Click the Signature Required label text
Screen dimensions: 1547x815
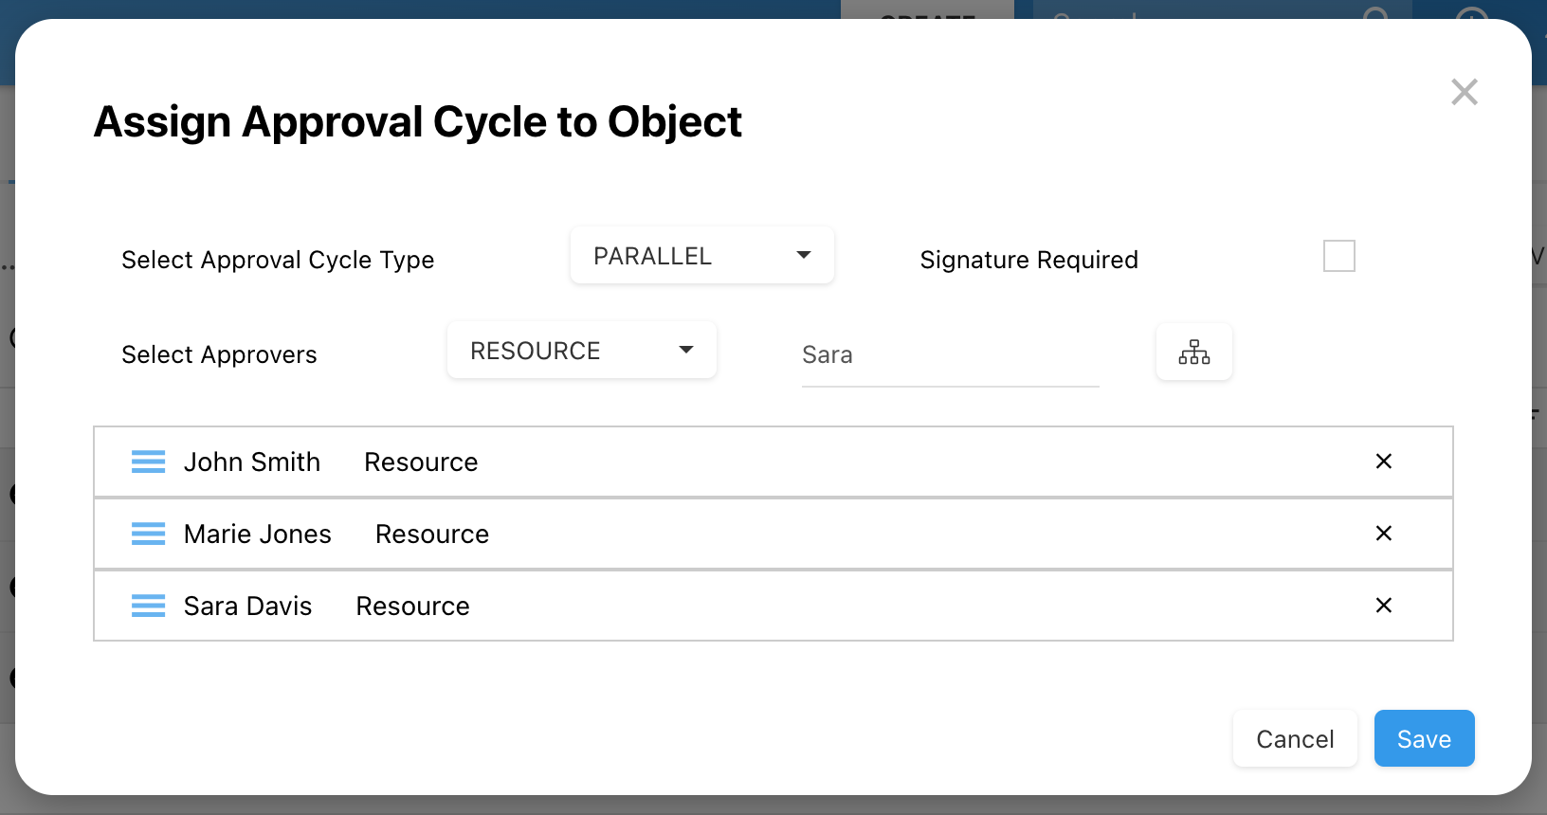click(x=1028, y=260)
